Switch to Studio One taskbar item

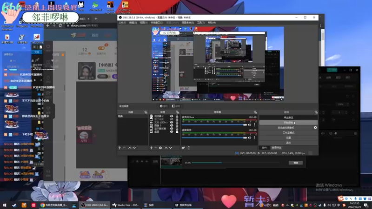tap(125, 205)
